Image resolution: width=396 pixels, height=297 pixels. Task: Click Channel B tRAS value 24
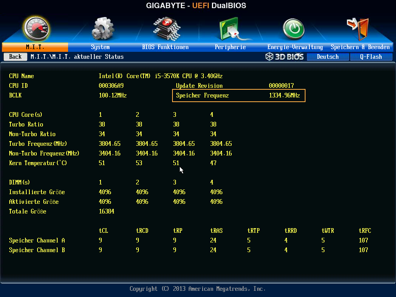(x=213, y=250)
